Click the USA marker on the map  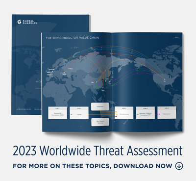coord(165,79)
